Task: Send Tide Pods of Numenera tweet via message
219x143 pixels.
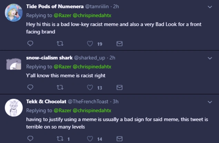Action: click(120, 44)
